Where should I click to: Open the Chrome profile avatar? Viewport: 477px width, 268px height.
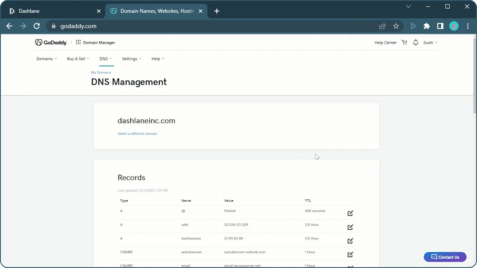[x=454, y=26]
